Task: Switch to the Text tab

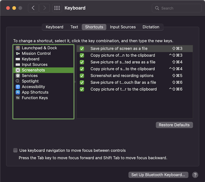Action: (x=74, y=27)
